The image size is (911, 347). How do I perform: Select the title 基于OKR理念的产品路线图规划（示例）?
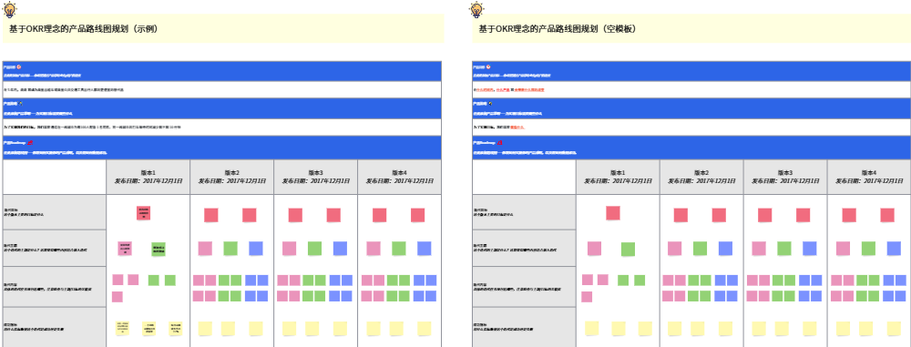pos(84,28)
